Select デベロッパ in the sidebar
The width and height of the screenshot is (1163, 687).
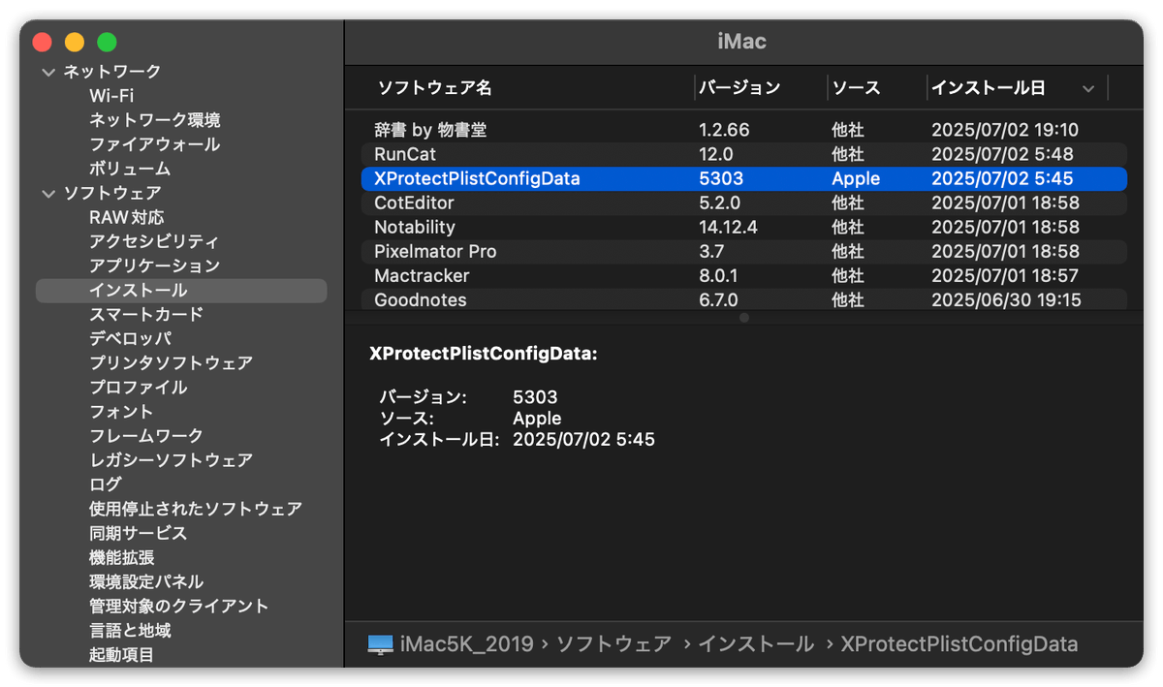(x=131, y=339)
